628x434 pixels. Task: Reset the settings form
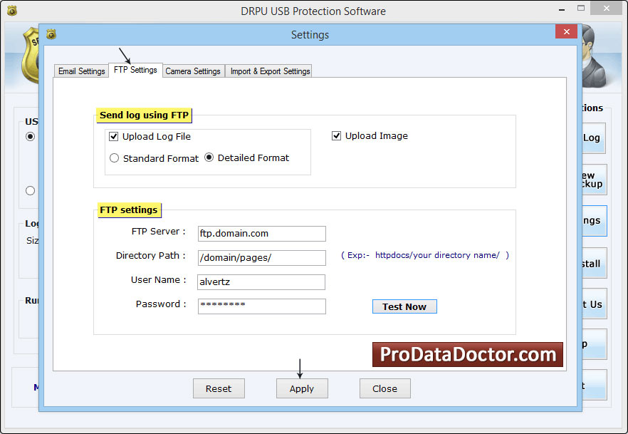tap(219, 388)
